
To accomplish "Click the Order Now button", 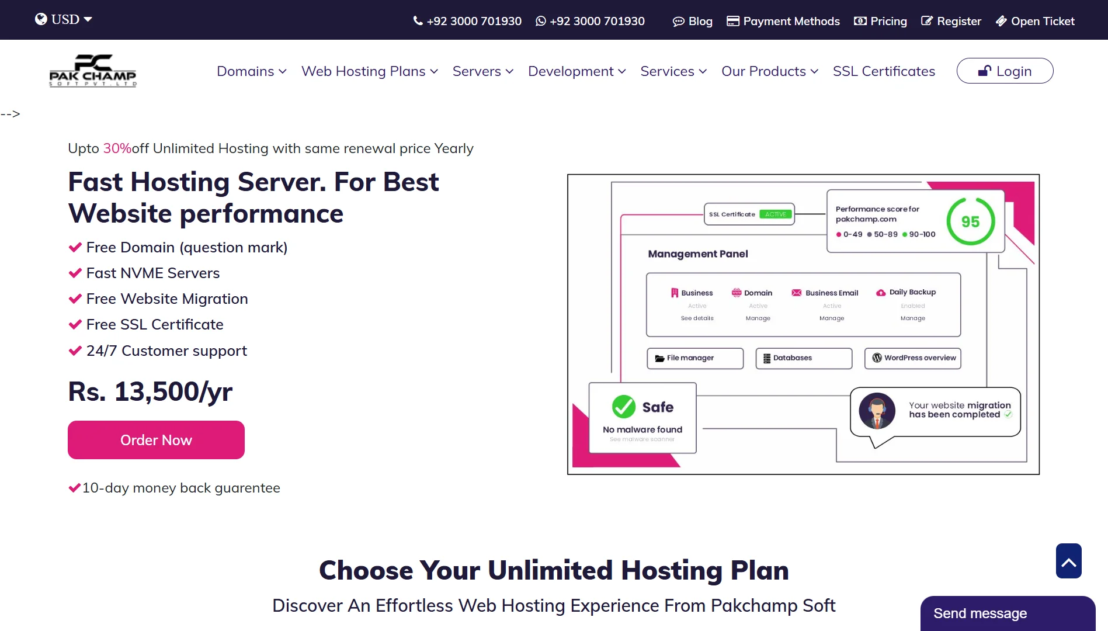I will [156, 440].
